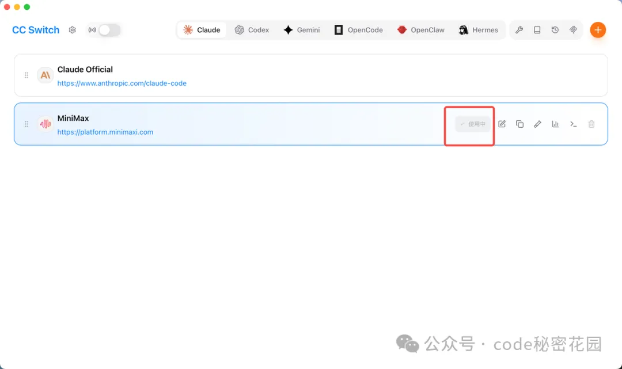Duplicate the MiniMax provider
Viewport: 622px width, 369px height.
(519, 124)
